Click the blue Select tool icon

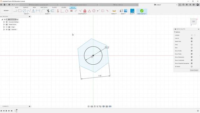tap(132, 11)
